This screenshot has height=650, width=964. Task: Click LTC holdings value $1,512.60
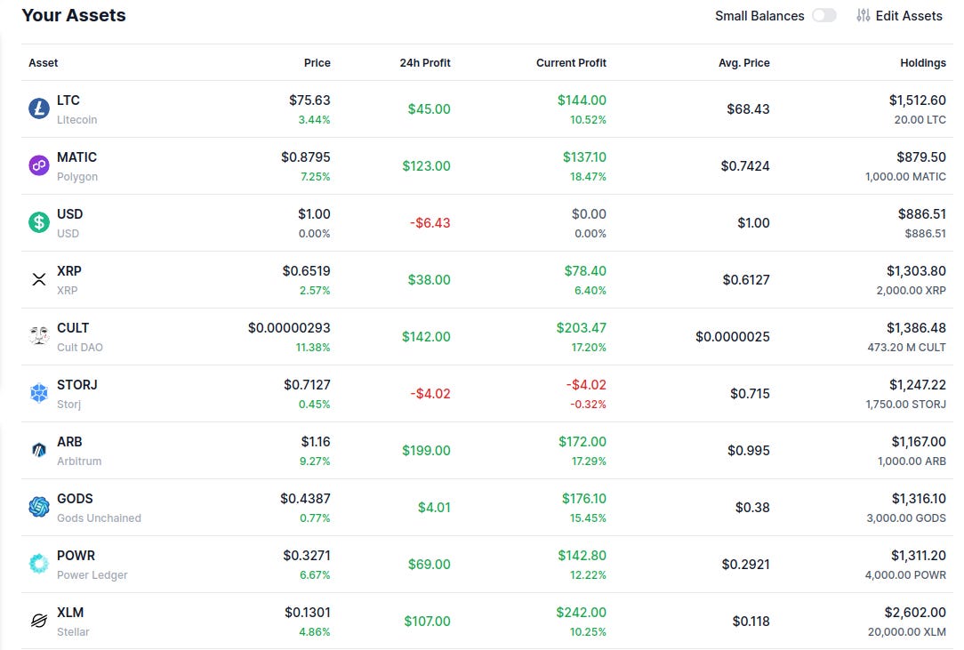[917, 100]
